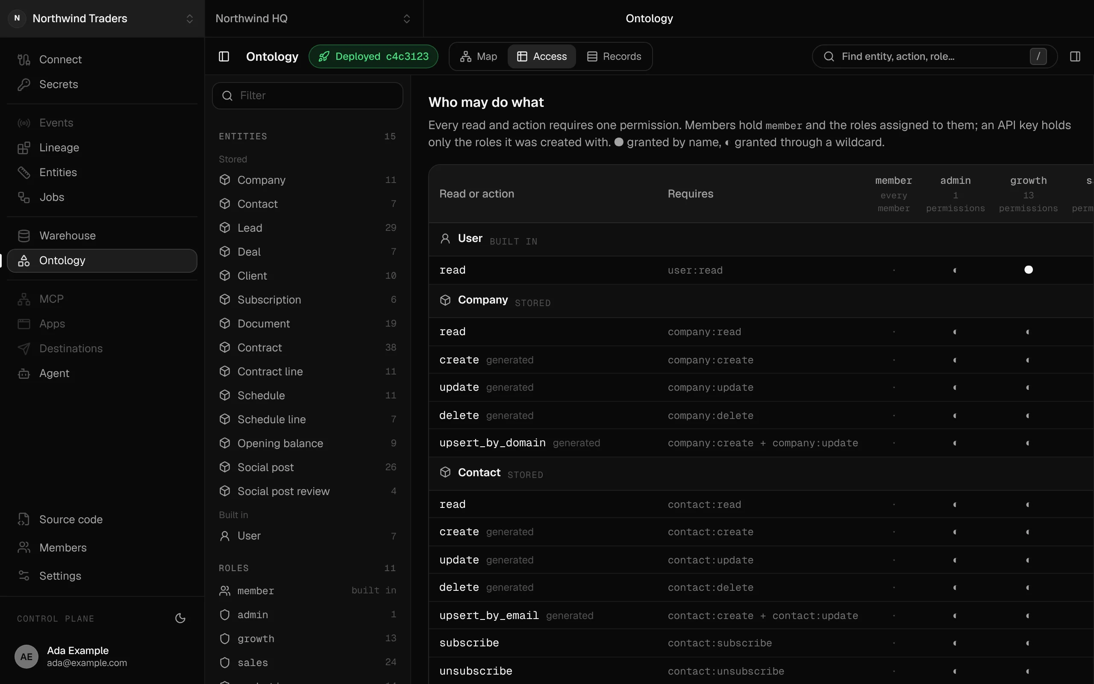
Task: Switch to the Map view tab
Action: click(x=479, y=56)
